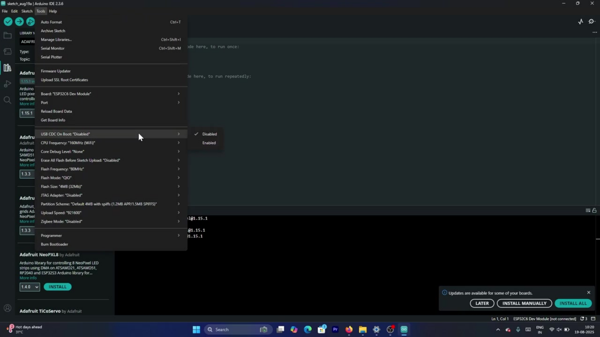Viewport: 600px width, 337px height.
Task: Open the weather widget on taskbar
Action: (x=24, y=330)
